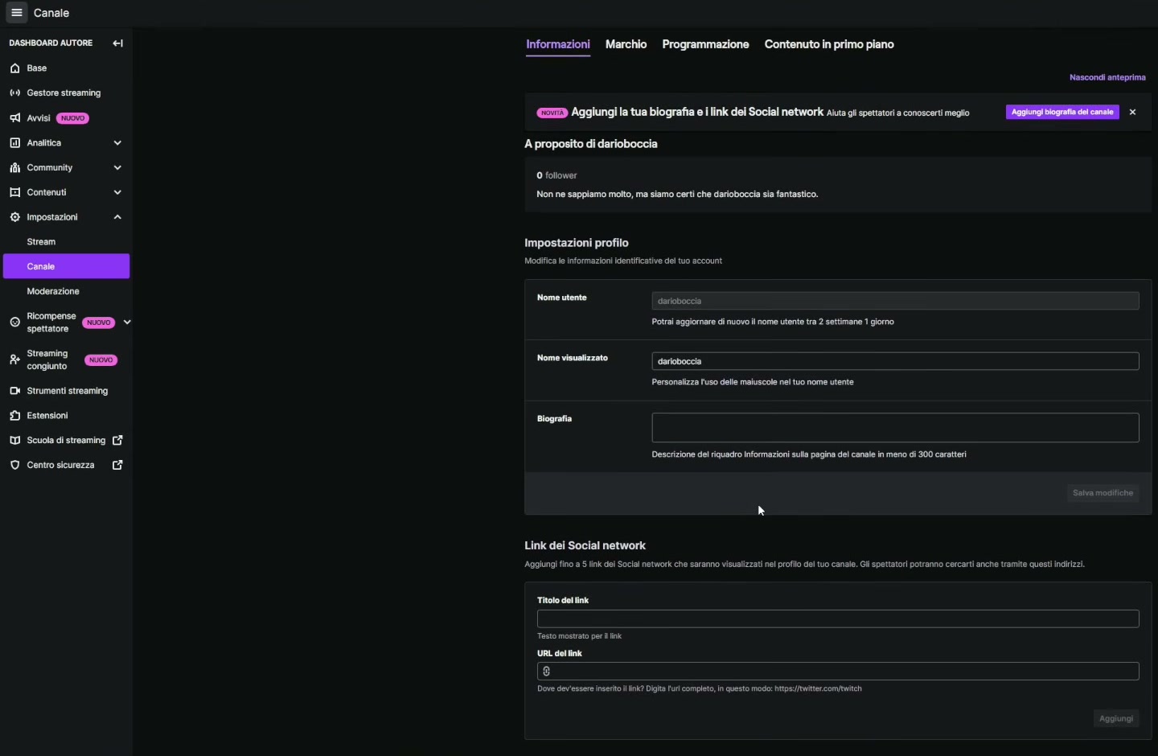1158x756 pixels.
Task: Click the DASHBOARD AUTORE label
Action: (51, 43)
